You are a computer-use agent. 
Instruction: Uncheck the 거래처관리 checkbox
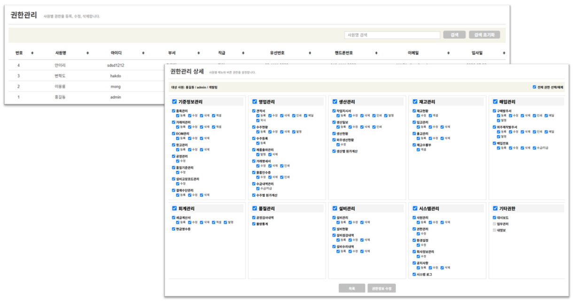174,122
